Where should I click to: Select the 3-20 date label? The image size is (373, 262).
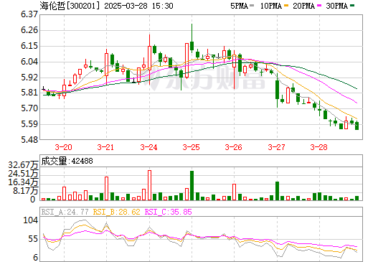point(63,147)
